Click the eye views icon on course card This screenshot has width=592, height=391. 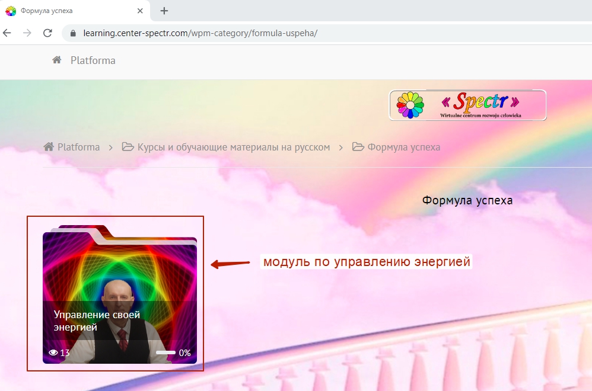[53, 352]
